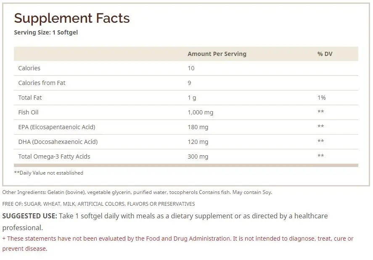Viewport: 373px width, 260px height.
Task: Click the Total Fat row label
Action: (x=30, y=98)
